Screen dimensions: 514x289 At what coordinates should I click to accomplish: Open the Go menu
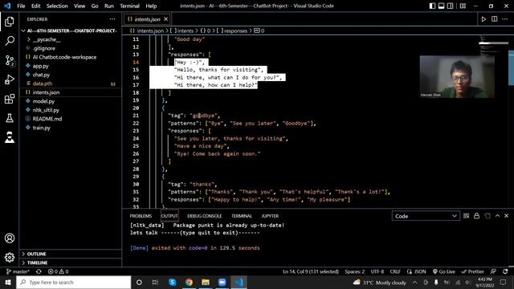[95, 6]
